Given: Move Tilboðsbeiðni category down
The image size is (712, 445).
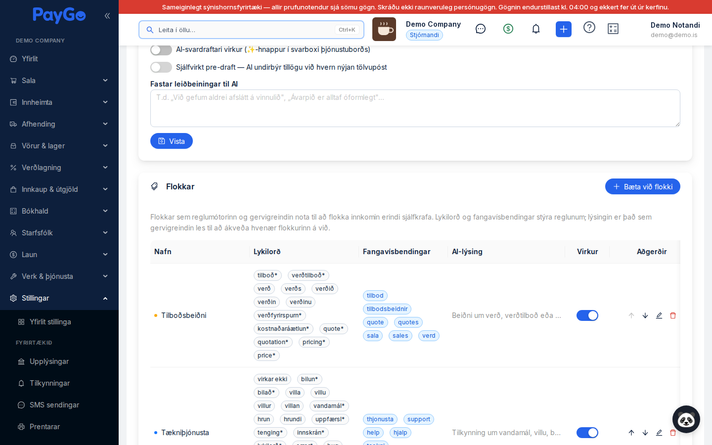Looking at the screenshot, I should pos(645,315).
